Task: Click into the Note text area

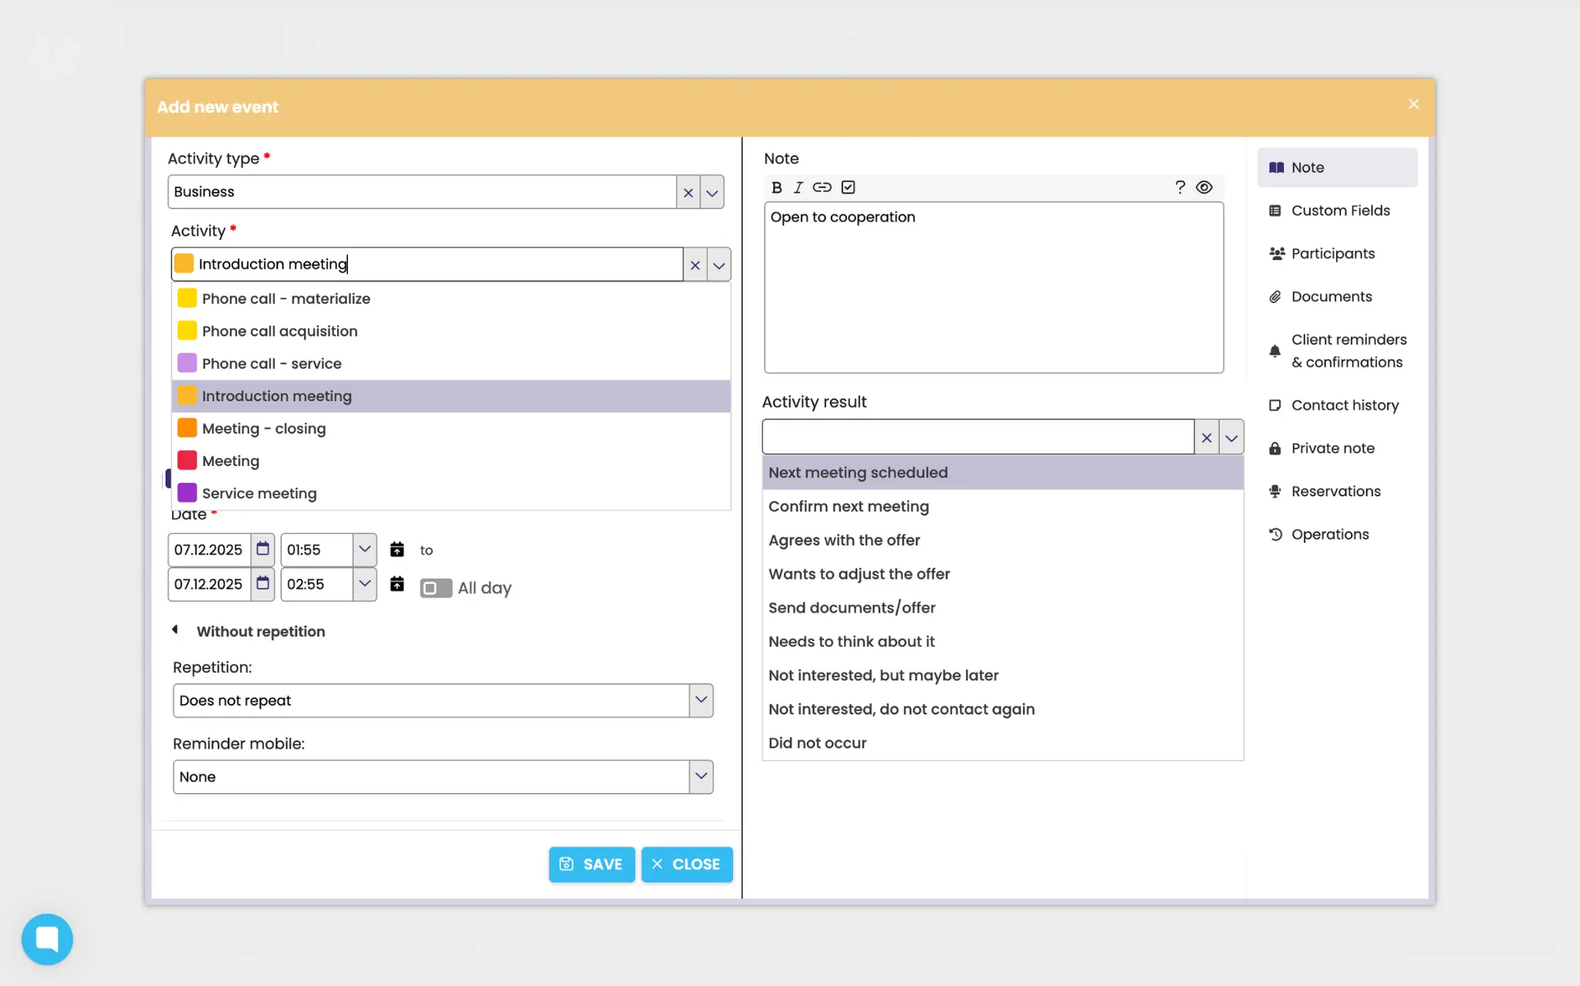Action: coord(993,293)
